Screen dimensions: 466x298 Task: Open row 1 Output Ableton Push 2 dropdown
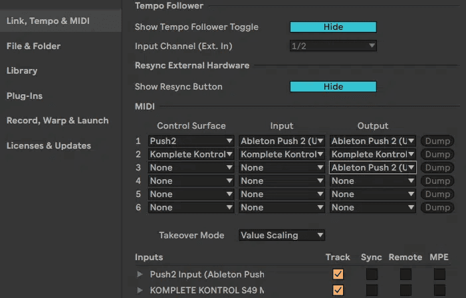point(373,141)
